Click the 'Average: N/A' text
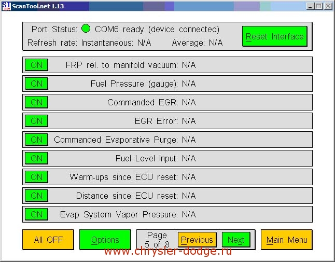335x262 pixels. coord(197,43)
